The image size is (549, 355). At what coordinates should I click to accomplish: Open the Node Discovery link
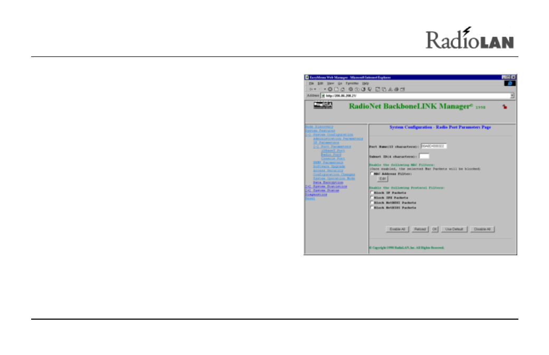319,127
